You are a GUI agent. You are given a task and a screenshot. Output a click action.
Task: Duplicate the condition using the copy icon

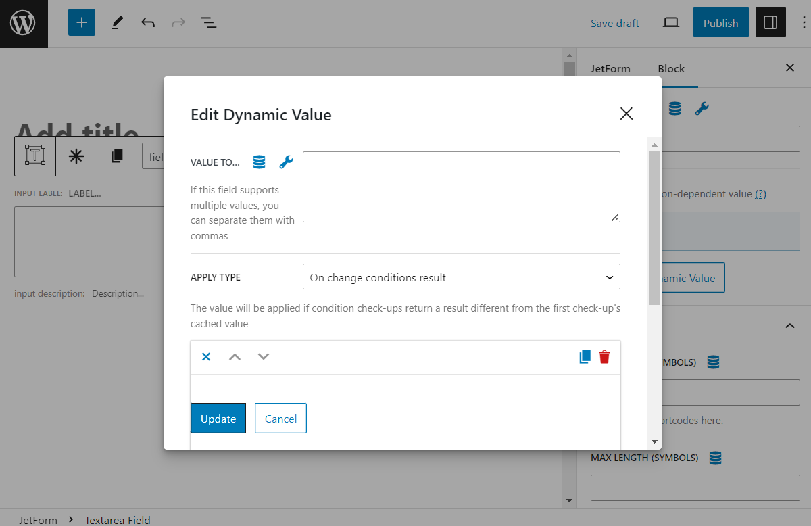584,356
